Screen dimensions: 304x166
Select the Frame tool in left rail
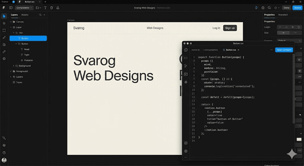point(4,31)
